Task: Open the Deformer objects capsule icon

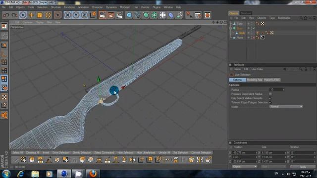Action: coord(171,15)
